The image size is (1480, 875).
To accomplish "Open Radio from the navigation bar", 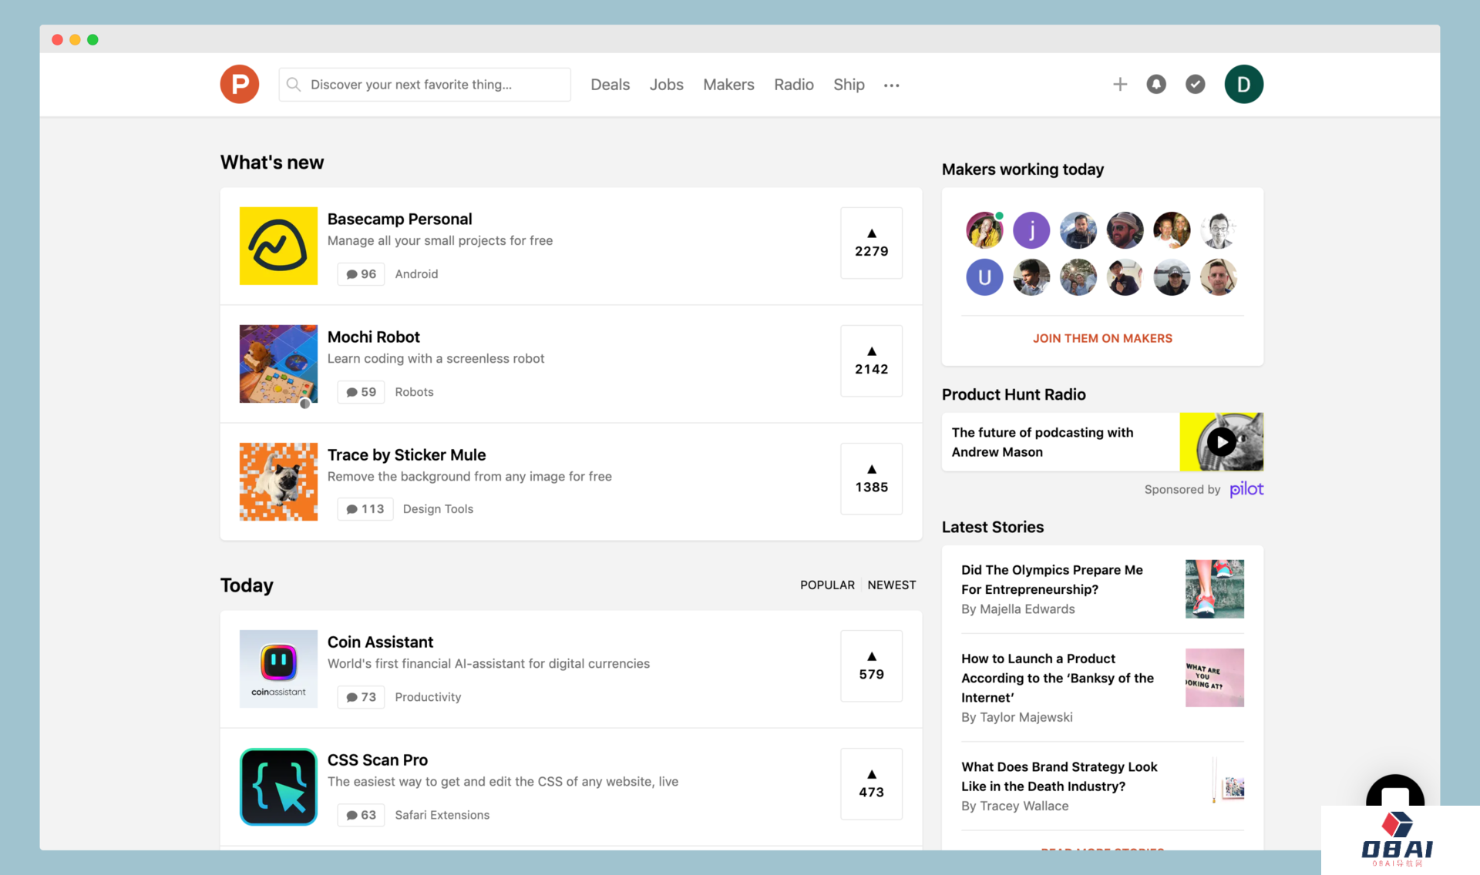I will point(793,85).
